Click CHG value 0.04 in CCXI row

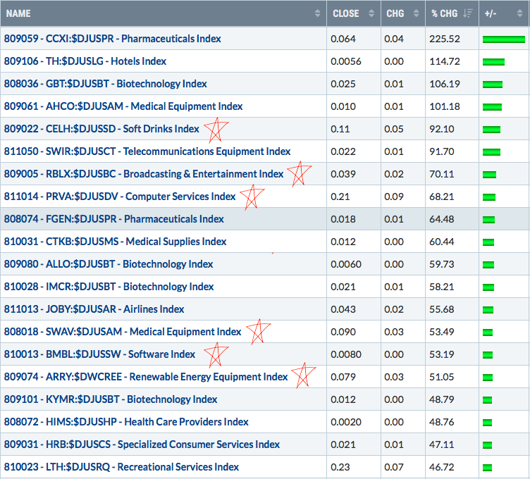(x=394, y=39)
